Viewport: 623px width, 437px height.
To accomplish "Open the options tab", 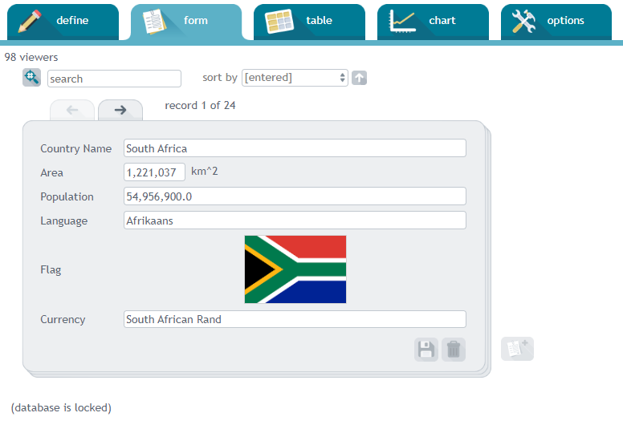I will coord(556,22).
